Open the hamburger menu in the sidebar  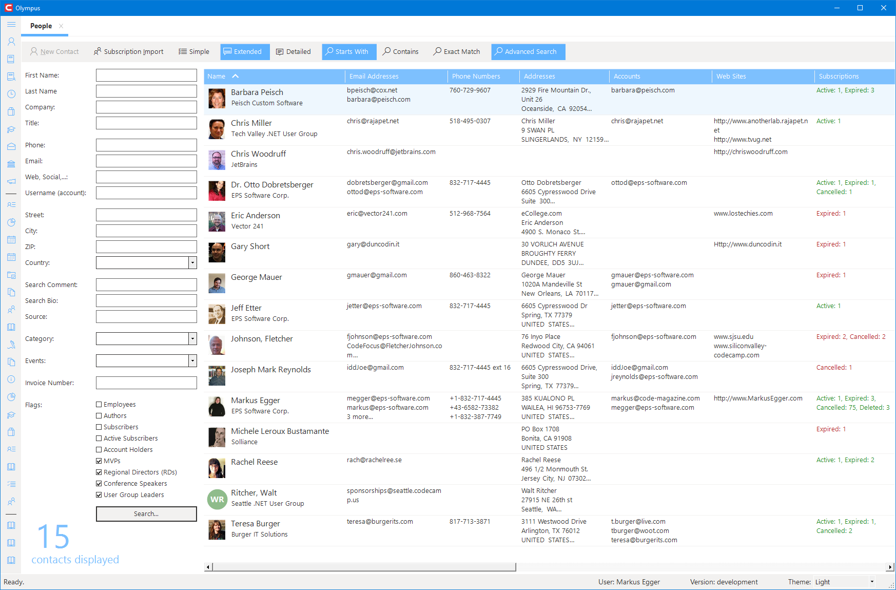11,25
